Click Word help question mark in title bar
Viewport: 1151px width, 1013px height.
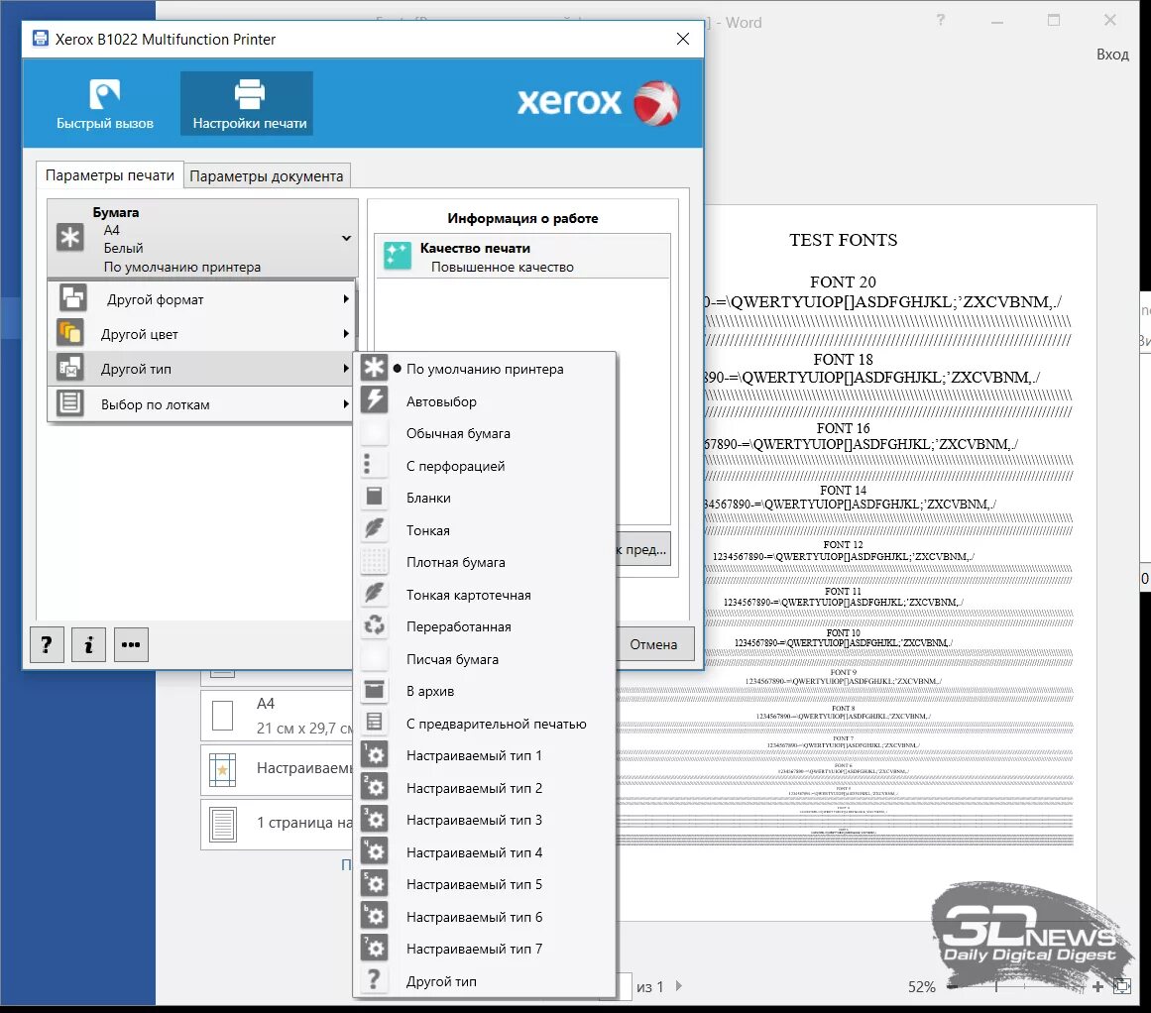click(x=940, y=21)
